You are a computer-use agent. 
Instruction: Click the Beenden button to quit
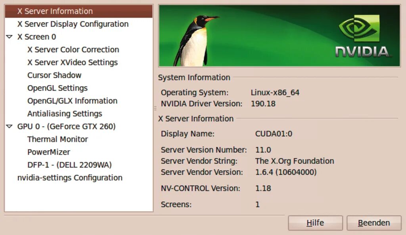coord(374,223)
